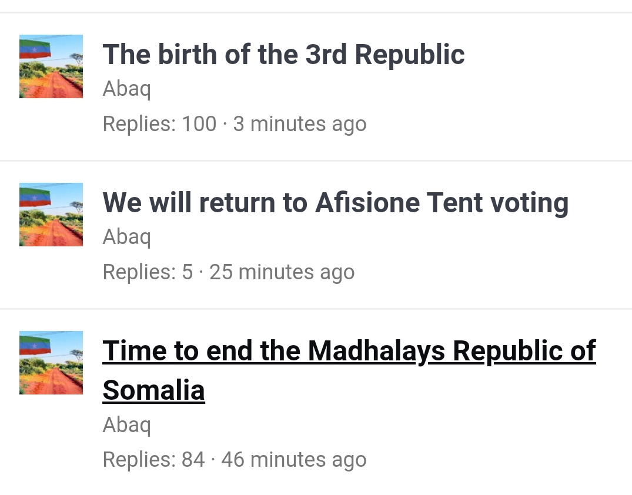Click avatar beside 'Time to end the Madhalays Republic'

(51, 363)
